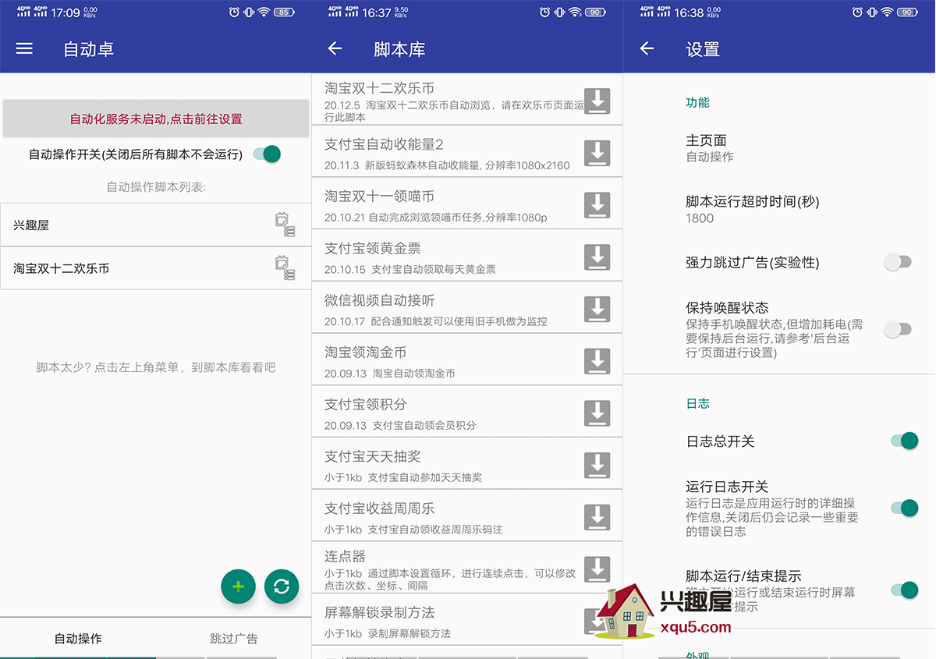
Task: Open the 脚本运行超时时间(秒) setting
Action: (x=780, y=209)
